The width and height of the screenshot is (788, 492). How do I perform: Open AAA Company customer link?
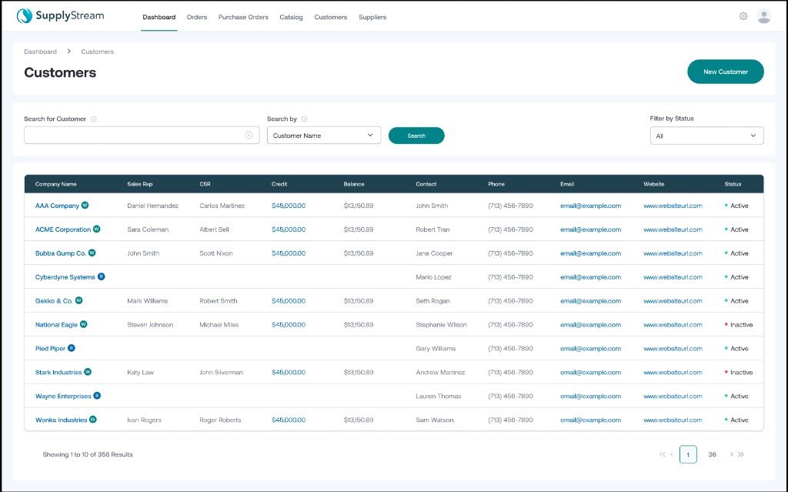(57, 206)
